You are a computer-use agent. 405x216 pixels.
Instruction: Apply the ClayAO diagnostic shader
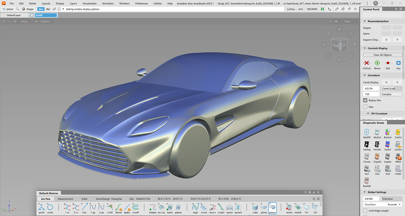point(377,157)
